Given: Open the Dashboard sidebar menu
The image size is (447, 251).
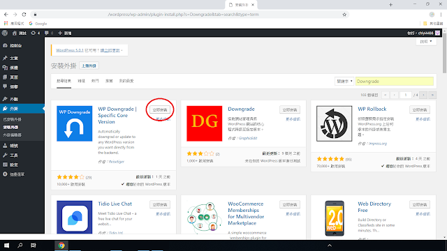Looking at the screenshot, I should tap(22, 45).
